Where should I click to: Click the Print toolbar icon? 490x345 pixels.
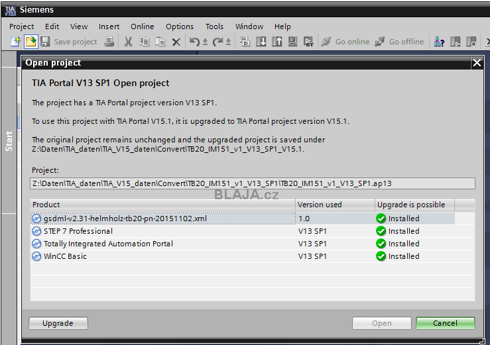coord(109,42)
